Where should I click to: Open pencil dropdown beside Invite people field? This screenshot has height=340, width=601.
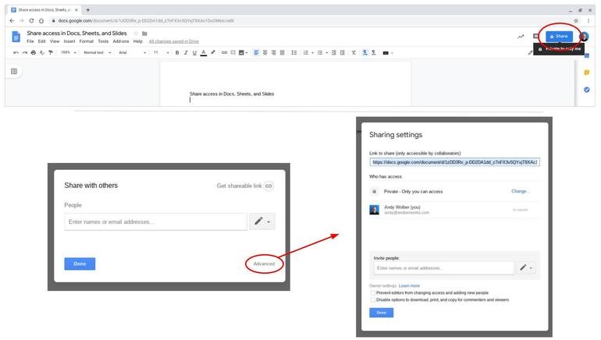tap(526, 267)
